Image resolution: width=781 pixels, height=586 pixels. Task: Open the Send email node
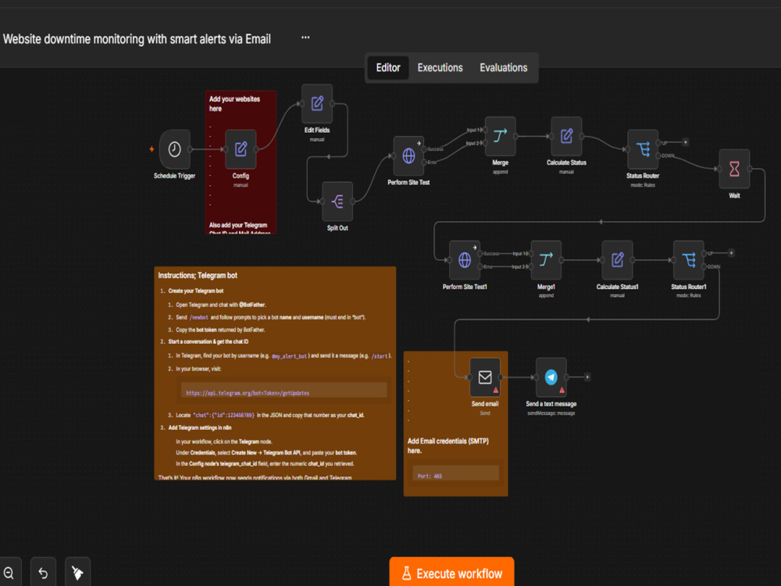tap(485, 377)
